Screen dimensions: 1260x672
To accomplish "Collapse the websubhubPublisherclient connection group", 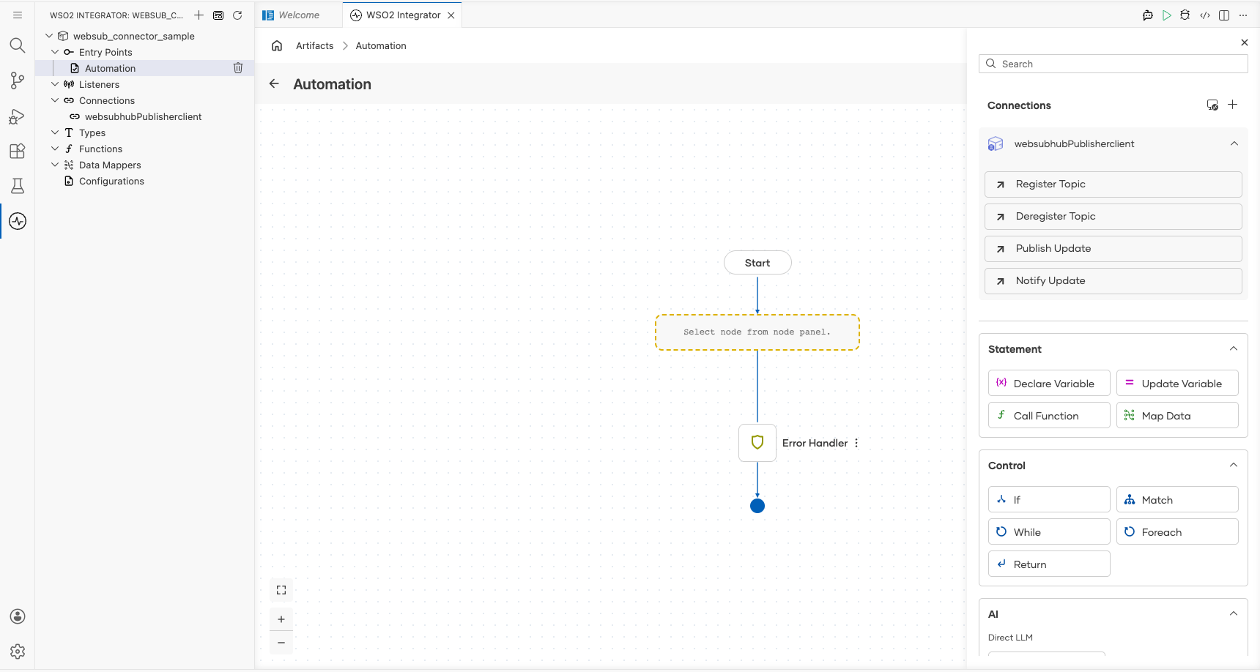I will tap(1234, 143).
